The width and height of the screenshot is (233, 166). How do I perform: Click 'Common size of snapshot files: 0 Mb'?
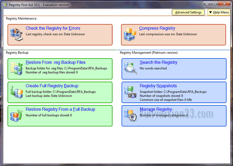point(166,100)
